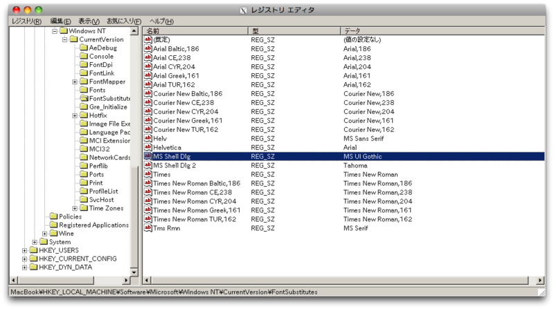Click the tree pane scroll left arrow
Image resolution: width=554 pixels, height=309 pixels.
click(x=14, y=281)
